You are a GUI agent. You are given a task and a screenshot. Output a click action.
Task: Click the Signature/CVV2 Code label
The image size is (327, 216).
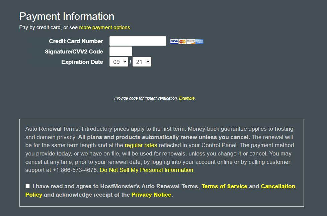point(74,51)
